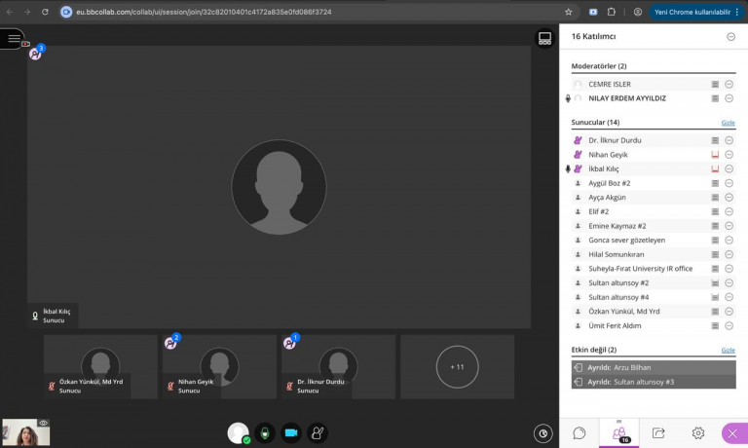Open my status and settings avatar

tap(238, 432)
